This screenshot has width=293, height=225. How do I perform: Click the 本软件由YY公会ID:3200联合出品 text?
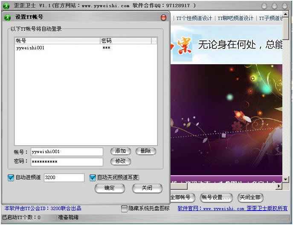tap(43, 208)
